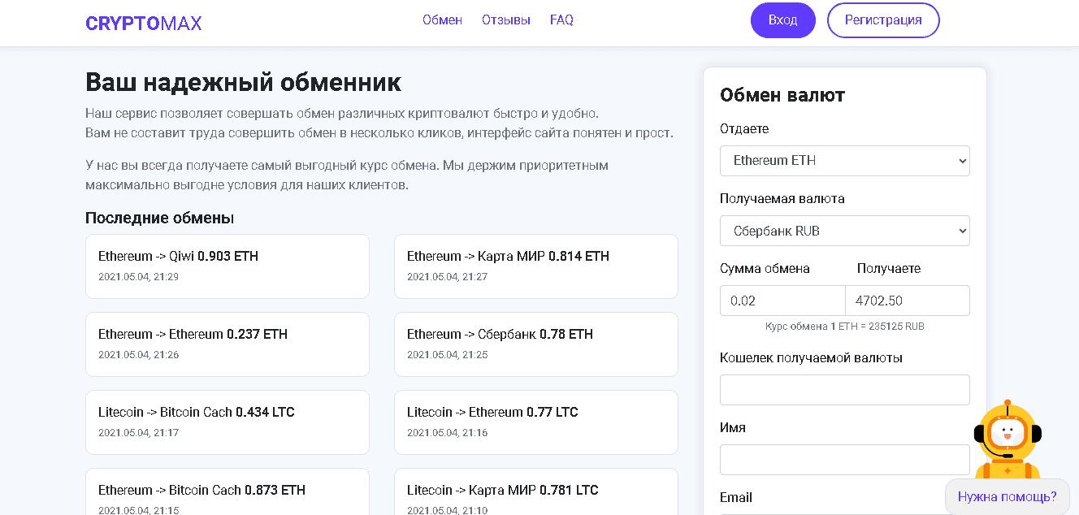1079x515 pixels.
Task: Click the robot assistant mascot icon
Action: pos(1007,439)
